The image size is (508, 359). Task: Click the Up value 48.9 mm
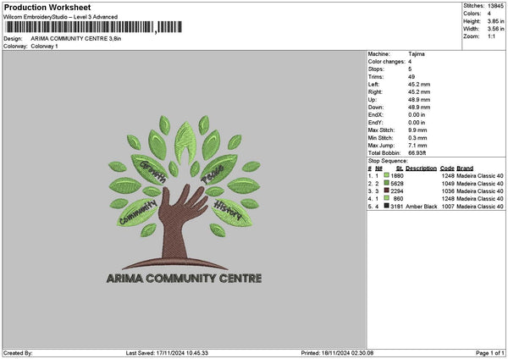(x=419, y=100)
